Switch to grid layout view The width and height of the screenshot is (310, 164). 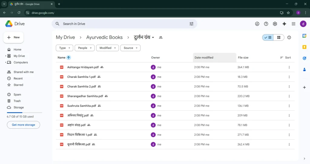tap(279, 37)
